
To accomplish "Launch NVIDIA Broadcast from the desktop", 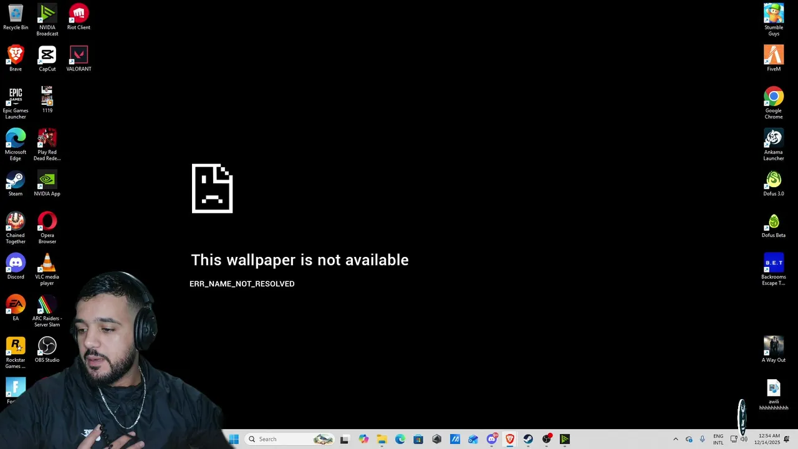I will pyautogui.click(x=47, y=20).
